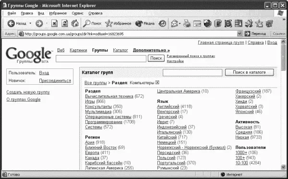Viewport: 288px width, 179px height.
Task: Open the Избранное menu in menu bar
Action: 58,13
